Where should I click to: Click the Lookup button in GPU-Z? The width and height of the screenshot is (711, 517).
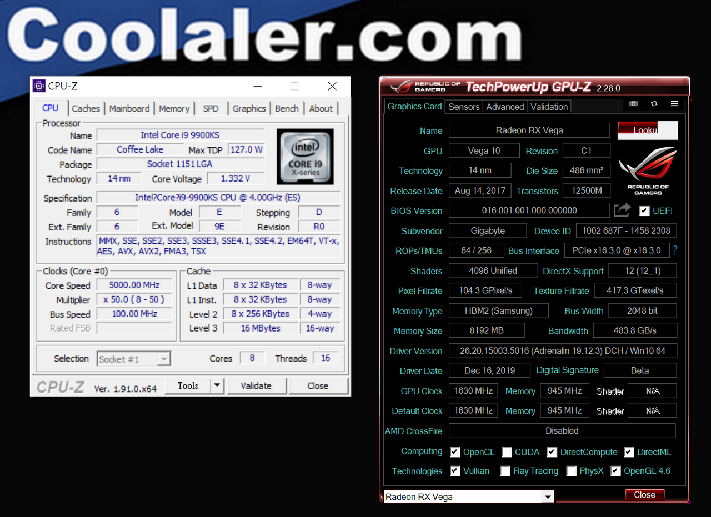point(648,130)
